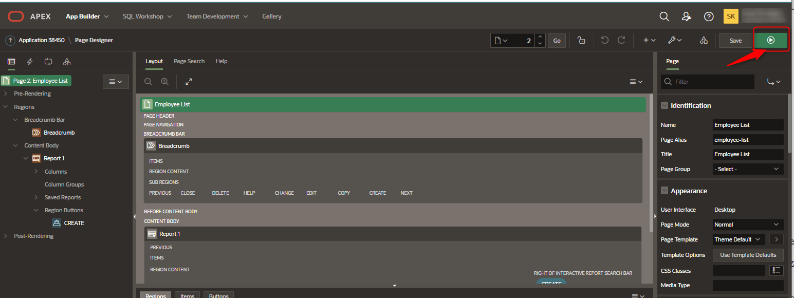Expand the Columns node under Report 1

click(x=36, y=172)
